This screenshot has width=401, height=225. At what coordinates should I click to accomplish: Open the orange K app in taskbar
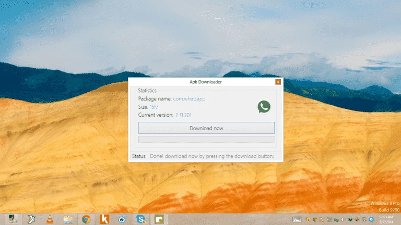[104, 219]
